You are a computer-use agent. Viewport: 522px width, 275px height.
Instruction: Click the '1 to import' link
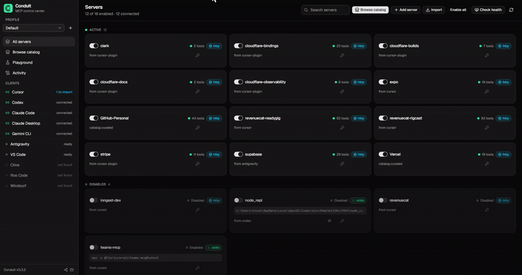click(64, 92)
